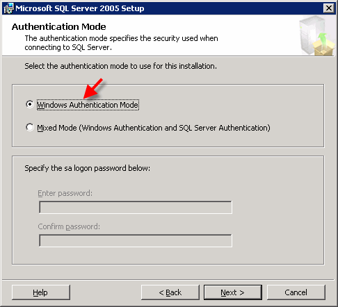Click 'Select the authentication mode' instruction text
Screen dimensions: 338x307
121,66
